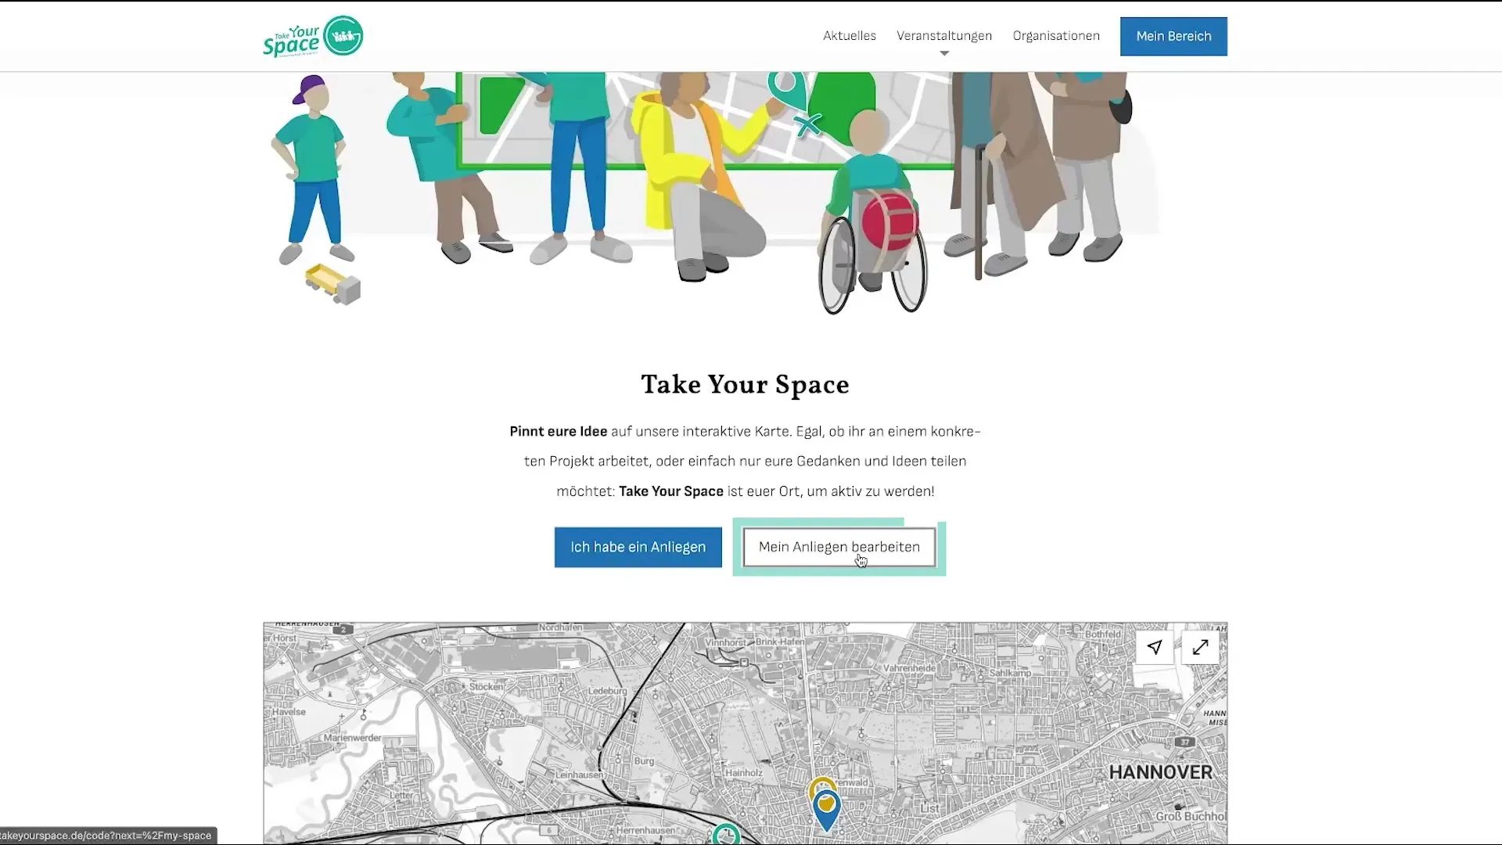
Task: Click the Stöcken district on the map
Action: tap(486, 687)
